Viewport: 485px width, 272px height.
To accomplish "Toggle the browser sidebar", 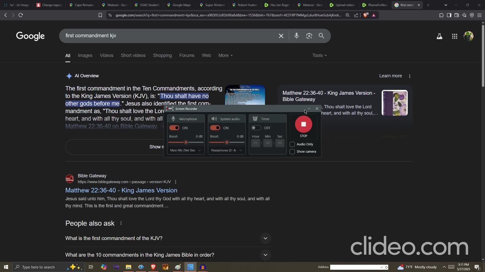I will pos(449,15).
